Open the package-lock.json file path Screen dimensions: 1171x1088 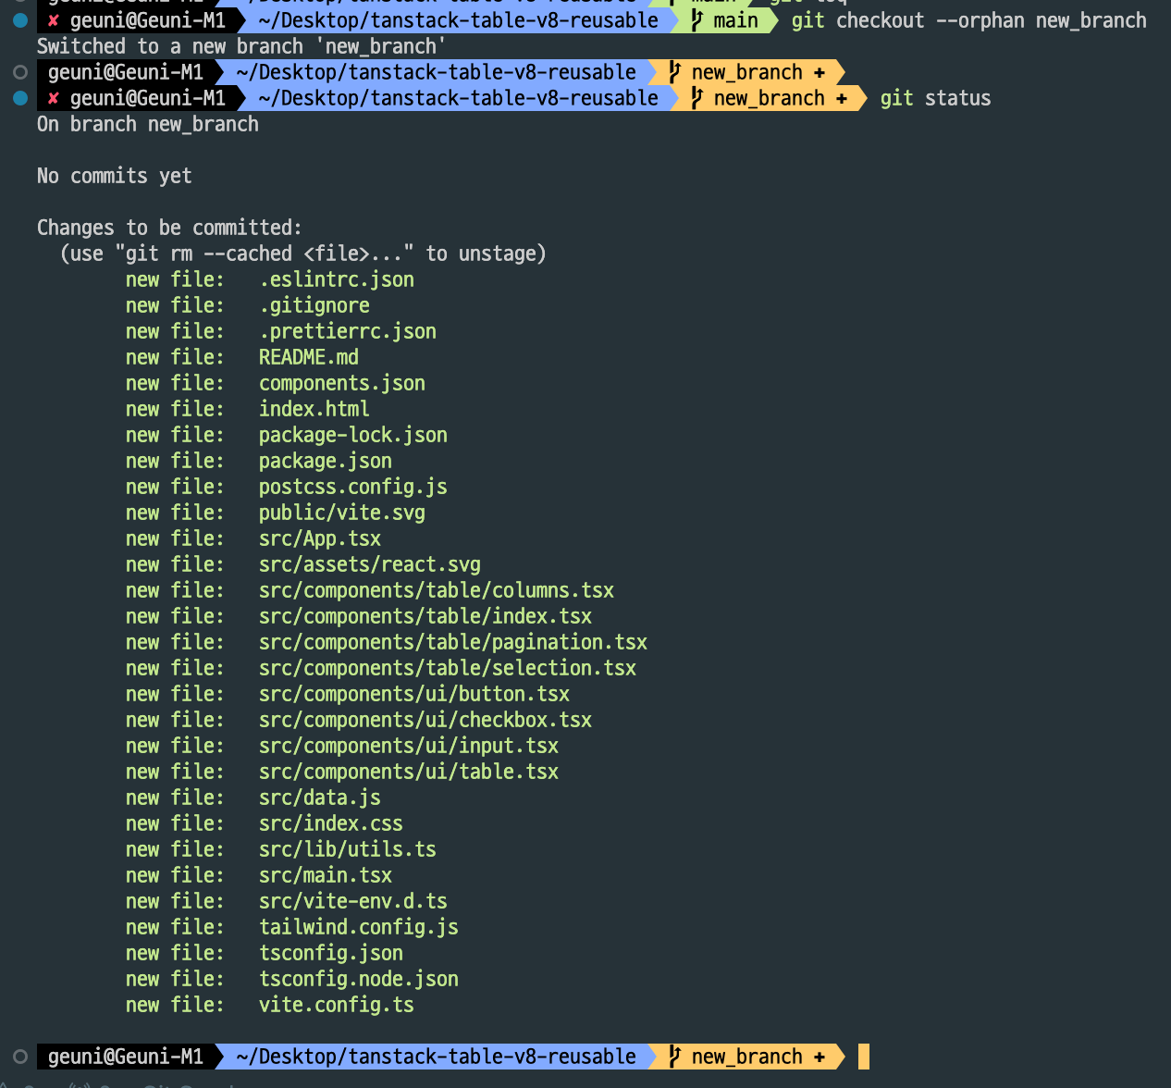[x=353, y=435]
